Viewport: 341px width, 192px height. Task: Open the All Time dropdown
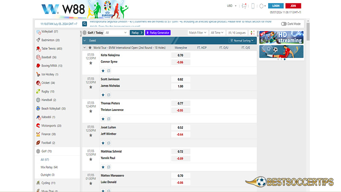coord(217,33)
